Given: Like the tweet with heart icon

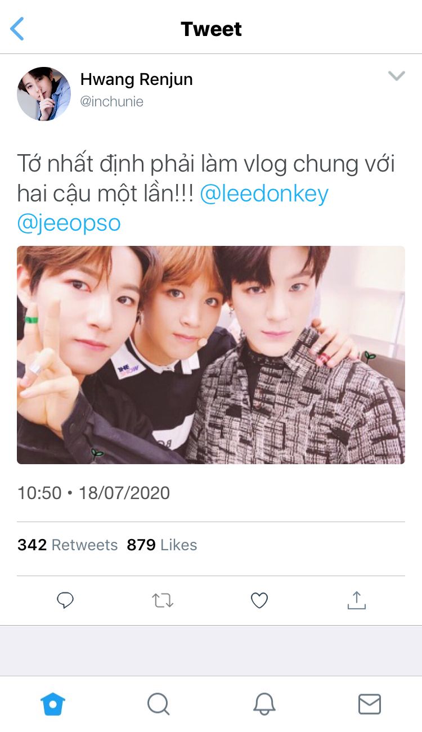Looking at the screenshot, I should [259, 601].
